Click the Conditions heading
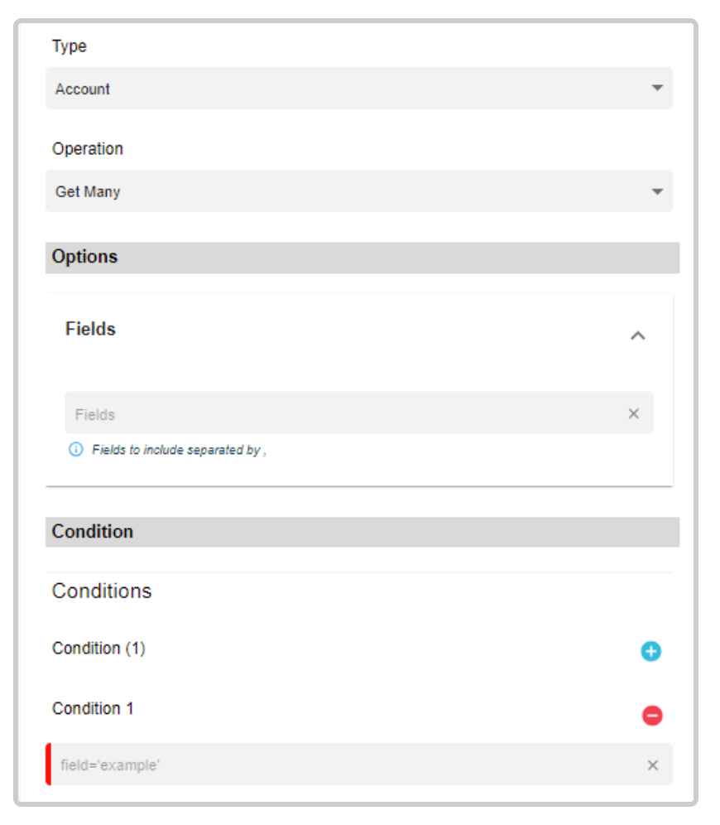Image resolution: width=720 pixels, height=825 pixels. pyautogui.click(x=102, y=591)
